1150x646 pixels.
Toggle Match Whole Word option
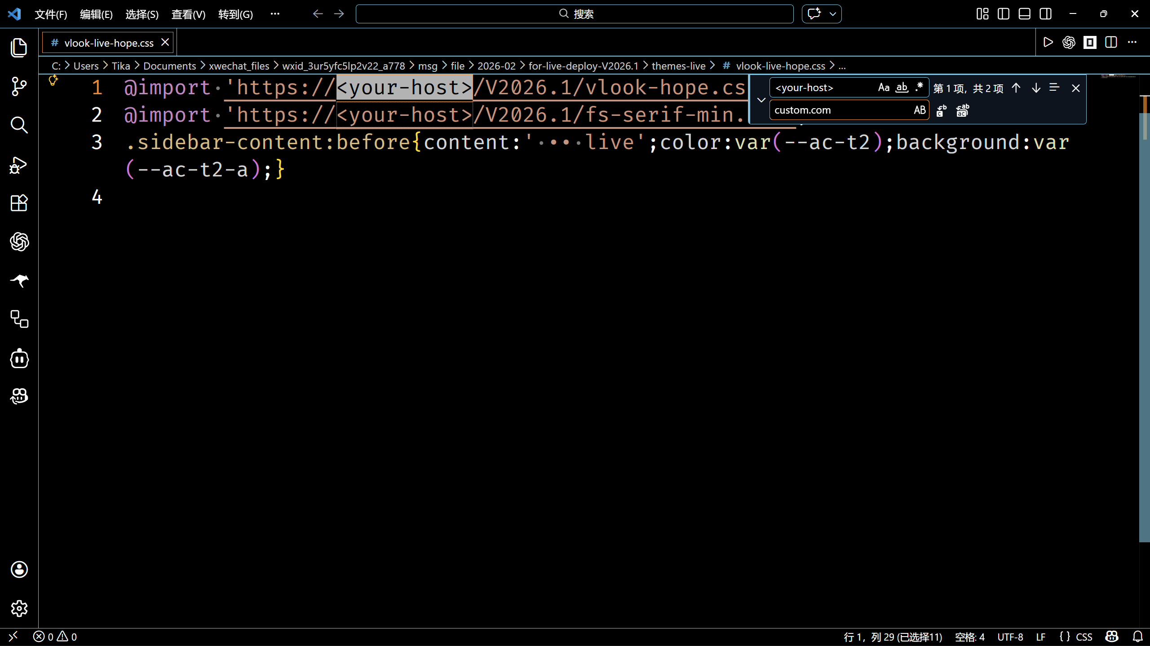[x=902, y=88]
